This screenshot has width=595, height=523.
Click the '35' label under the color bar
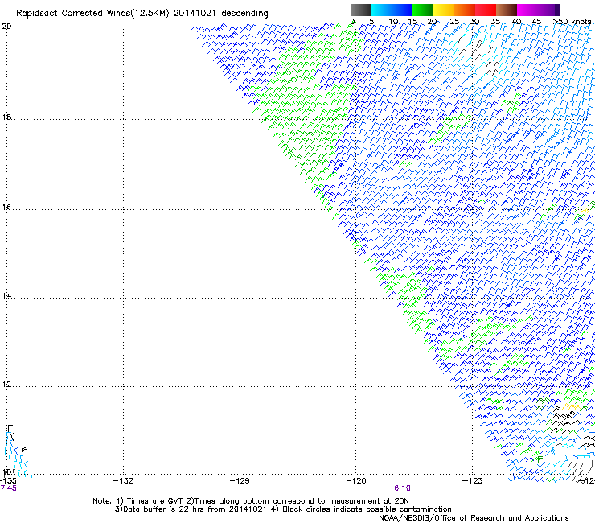click(x=495, y=21)
